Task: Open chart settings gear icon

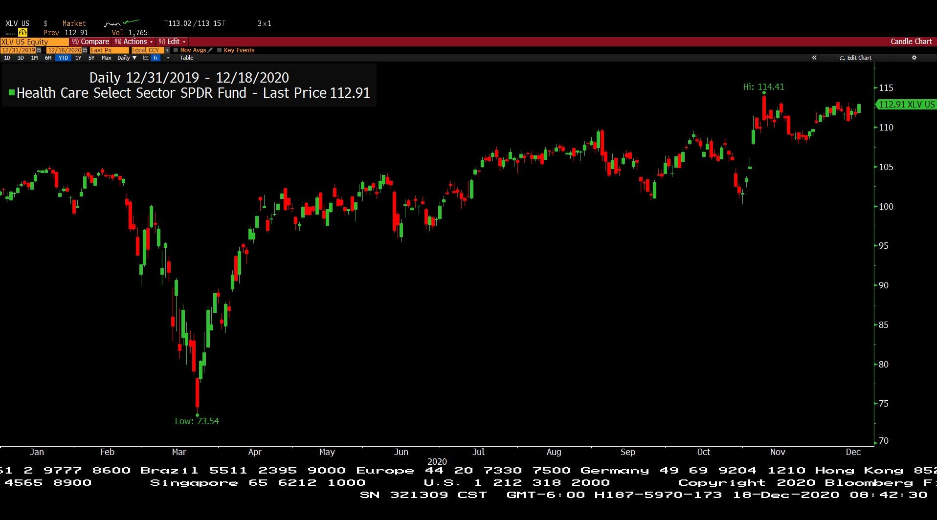Action: coord(914,58)
